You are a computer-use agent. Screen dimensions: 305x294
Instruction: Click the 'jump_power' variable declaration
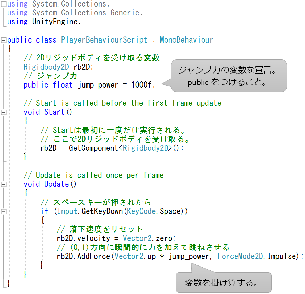[x=98, y=85]
